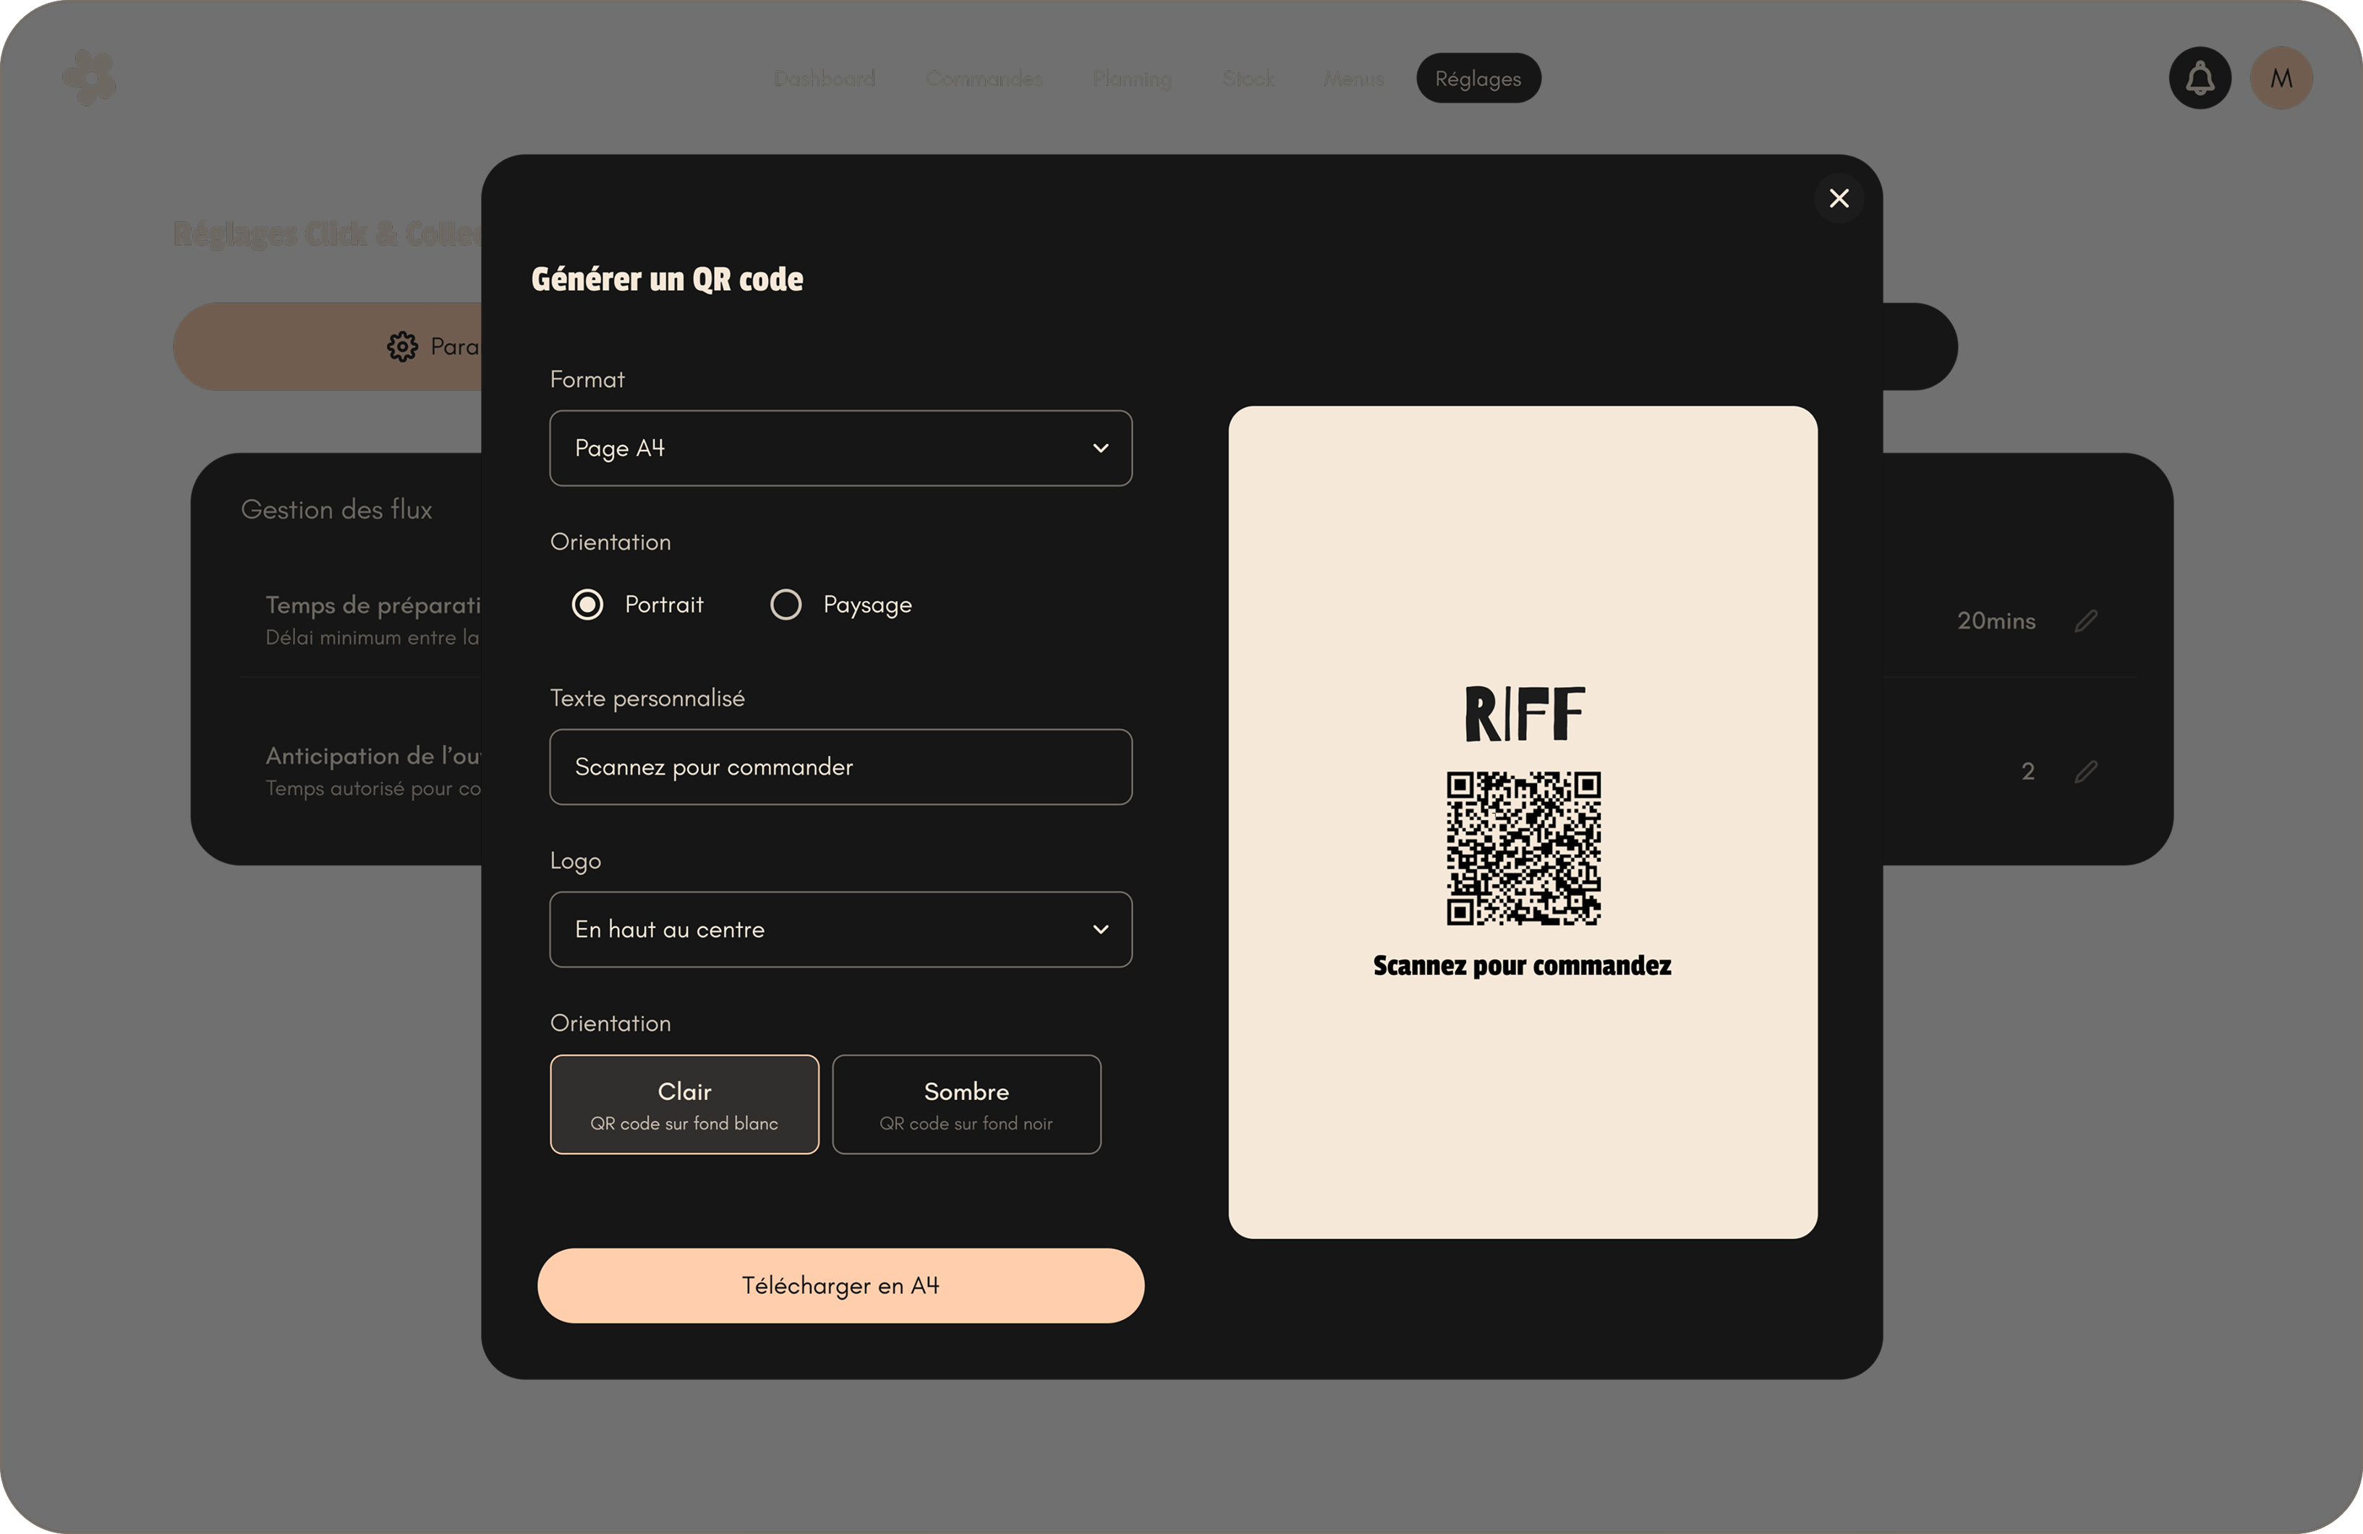Click Télécharger en A4 button
The image size is (2363, 1534).
click(x=841, y=1286)
